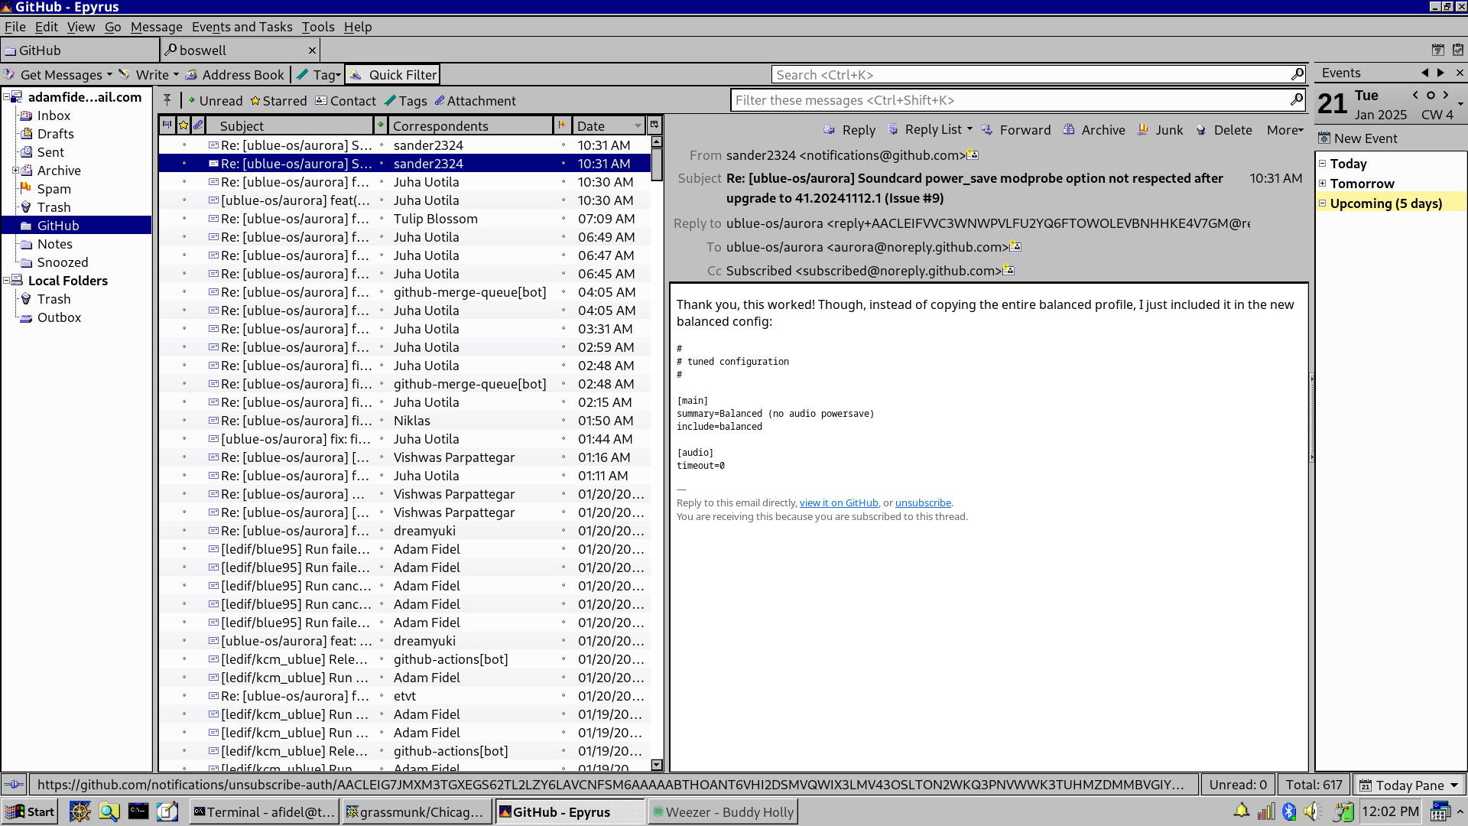The height and width of the screenshot is (826, 1468).
Task: Toggle the Starred quick filter
Action: coord(278,100)
